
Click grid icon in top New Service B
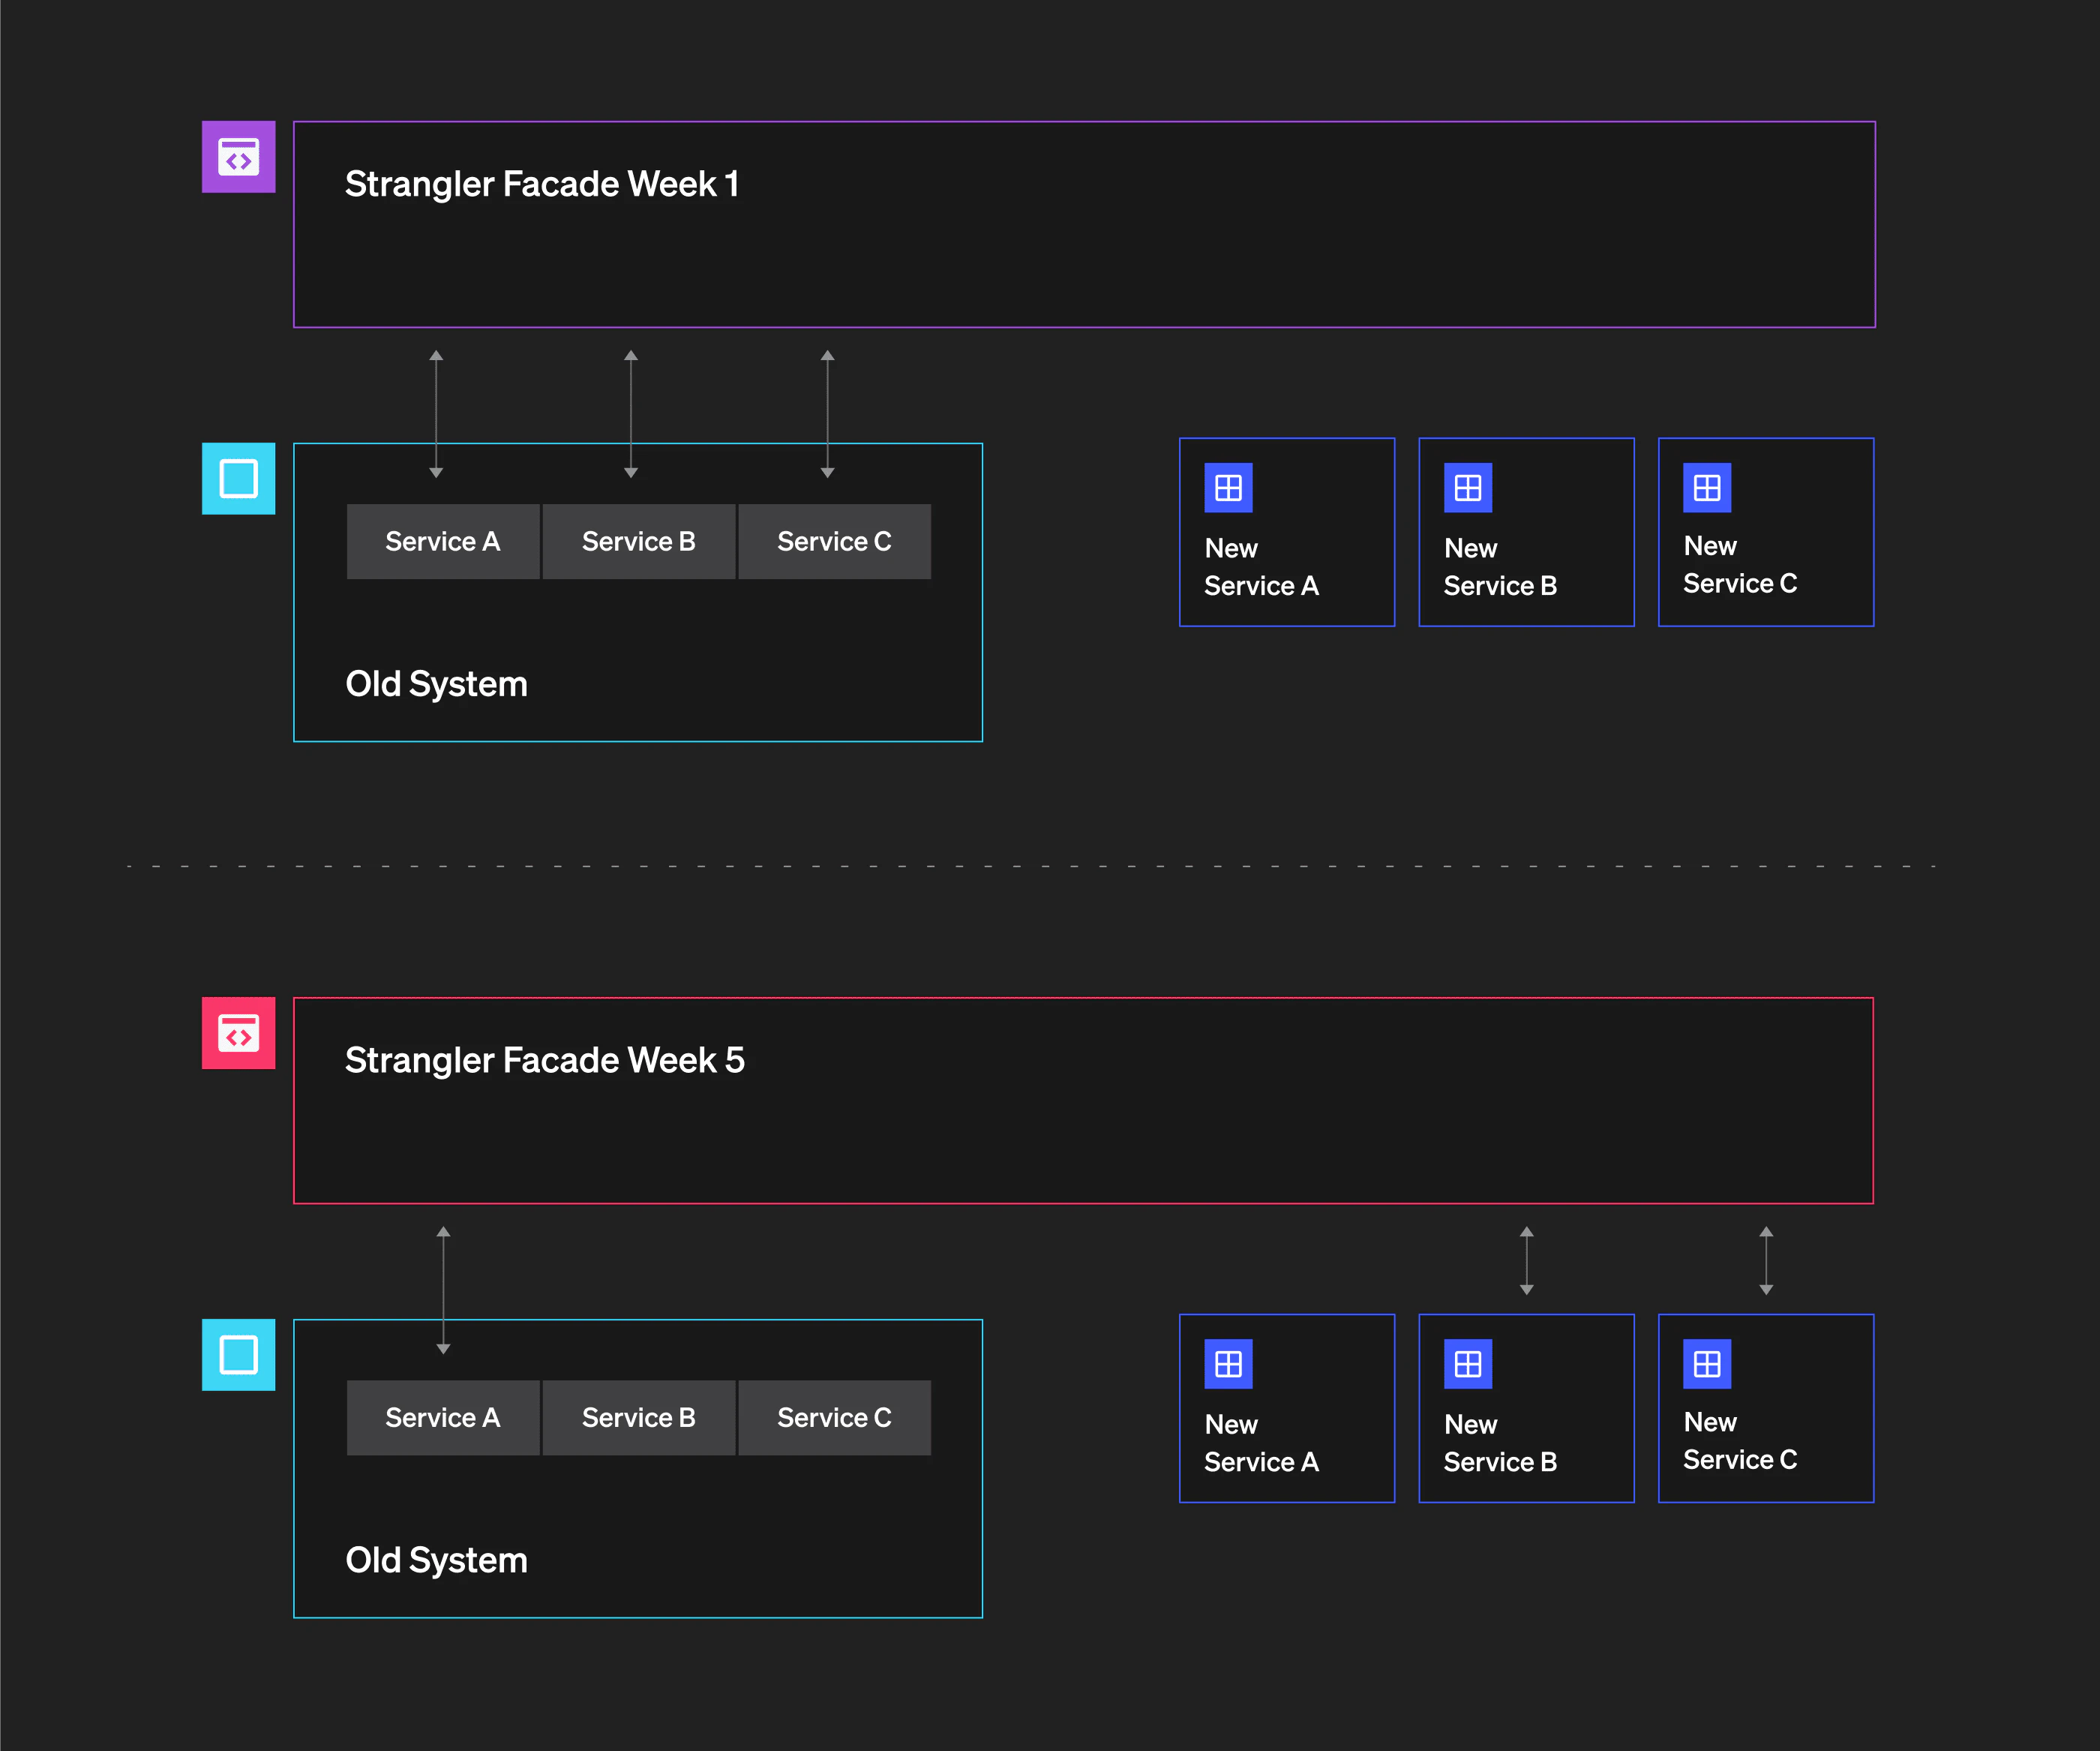point(1467,488)
